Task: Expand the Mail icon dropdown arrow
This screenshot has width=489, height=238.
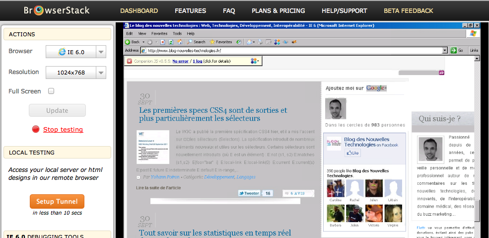Action: point(254,42)
